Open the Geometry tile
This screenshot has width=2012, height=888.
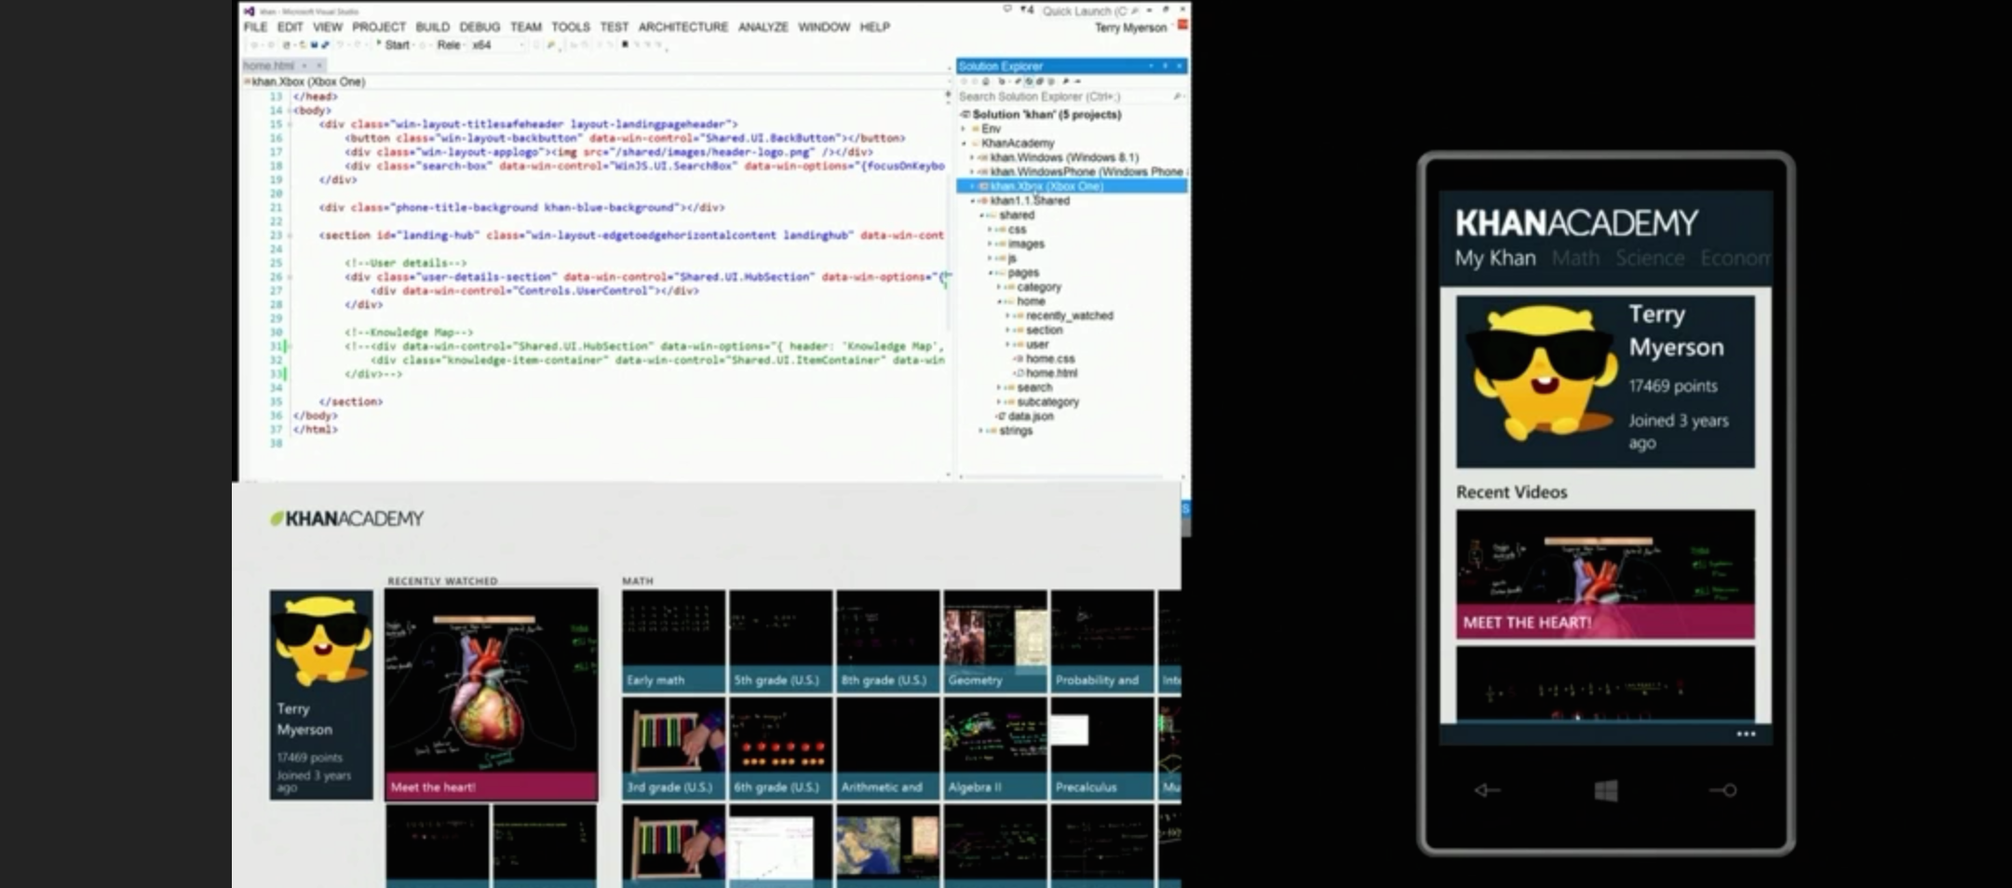click(994, 640)
